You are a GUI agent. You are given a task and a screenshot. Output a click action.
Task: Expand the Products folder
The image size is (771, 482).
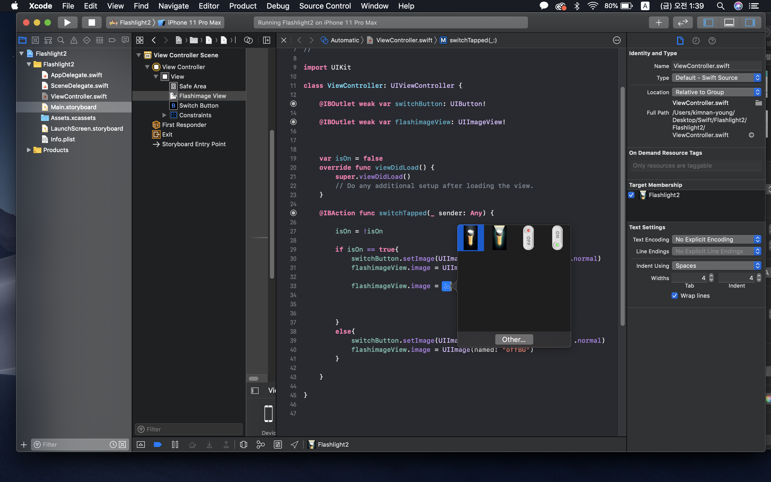tap(29, 150)
